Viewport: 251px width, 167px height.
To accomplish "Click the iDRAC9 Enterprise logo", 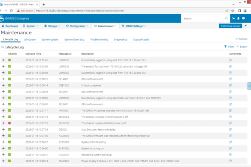I will pos(15,18).
